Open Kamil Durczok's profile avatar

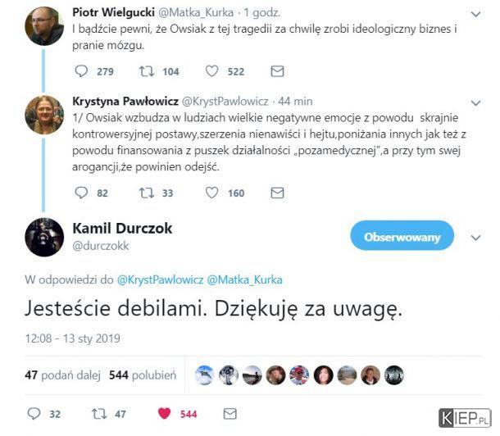(44, 237)
